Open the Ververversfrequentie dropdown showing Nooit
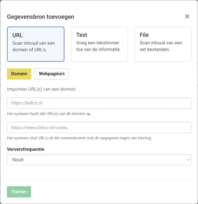Viewport: 198px width, 204px height. point(99,160)
